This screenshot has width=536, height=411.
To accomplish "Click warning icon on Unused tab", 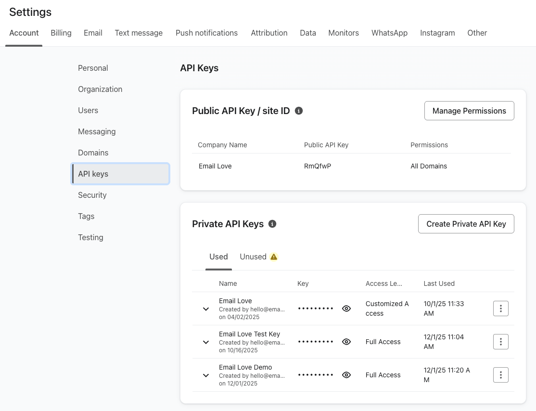I will click(x=274, y=257).
